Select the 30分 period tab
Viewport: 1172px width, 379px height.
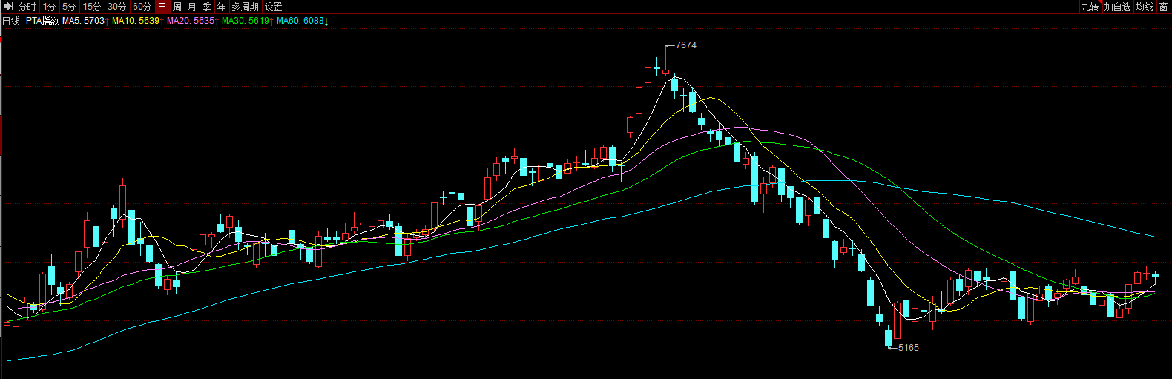tap(117, 7)
